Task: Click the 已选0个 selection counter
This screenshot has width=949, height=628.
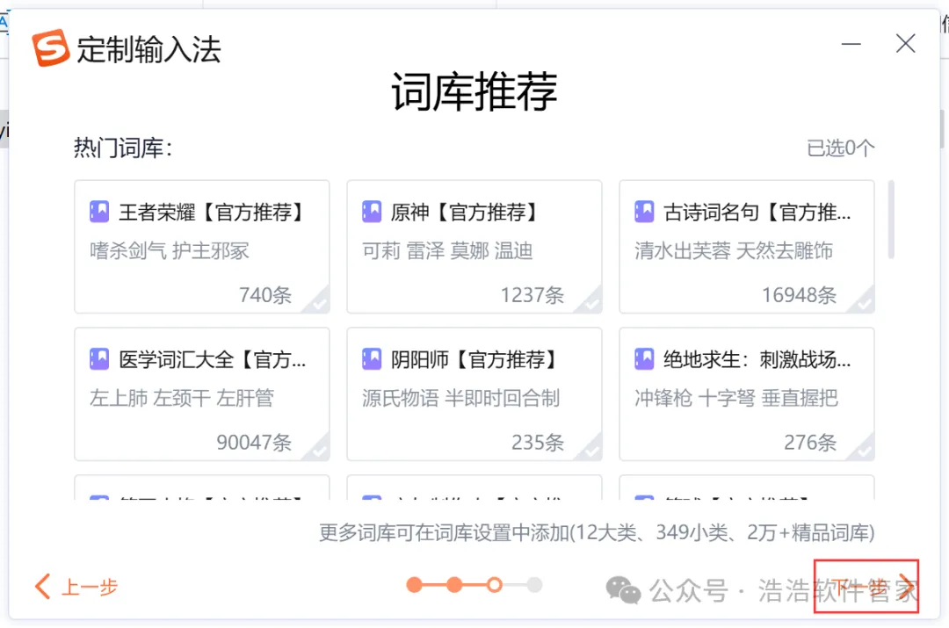Action: (x=841, y=148)
